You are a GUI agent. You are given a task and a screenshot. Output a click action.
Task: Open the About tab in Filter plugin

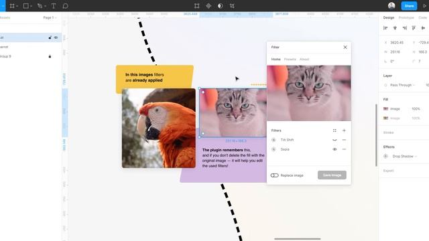click(x=304, y=59)
